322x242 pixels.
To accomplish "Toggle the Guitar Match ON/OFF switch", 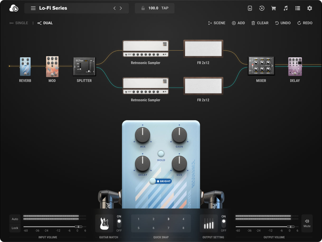I will pos(119,223).
